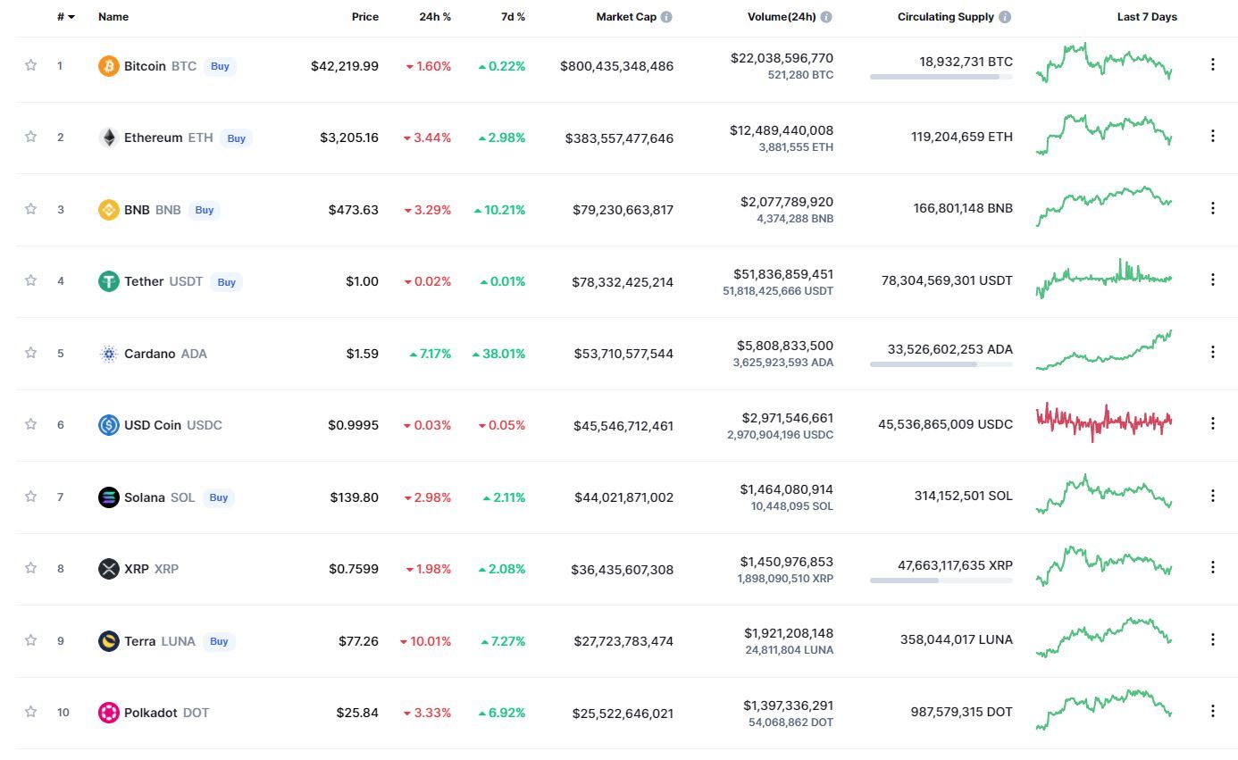The height and width of the screenshot is (760, 1238).
Task: Click the Buy button next to Solana
Action: click(x=219, y=497)
